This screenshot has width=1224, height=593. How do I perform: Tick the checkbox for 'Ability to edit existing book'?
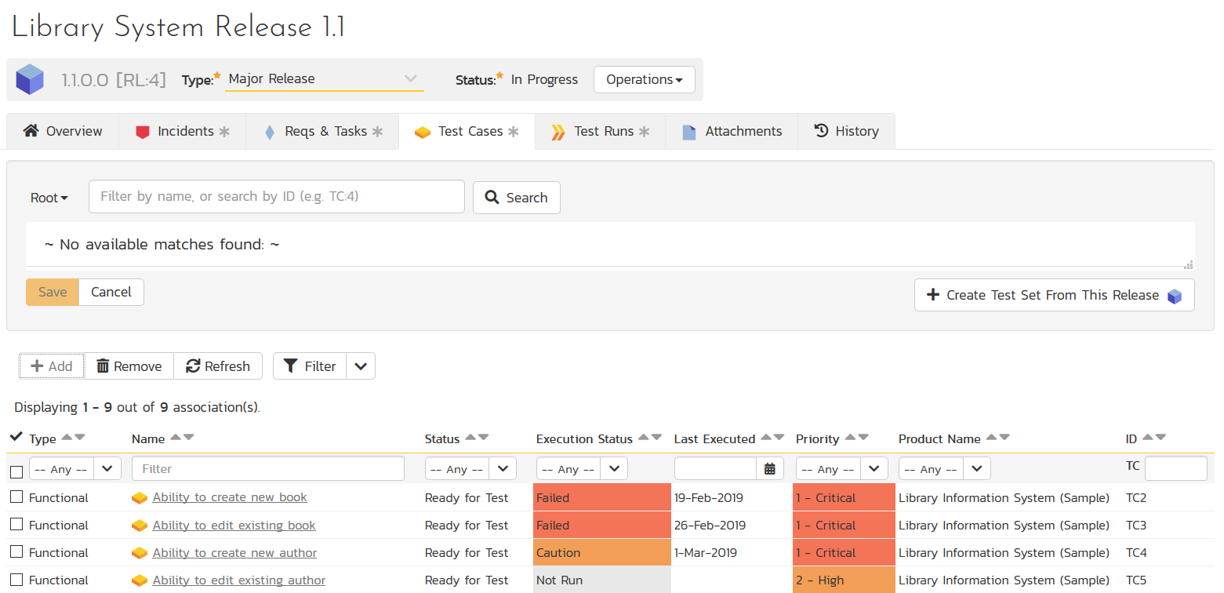click(16, 525)
